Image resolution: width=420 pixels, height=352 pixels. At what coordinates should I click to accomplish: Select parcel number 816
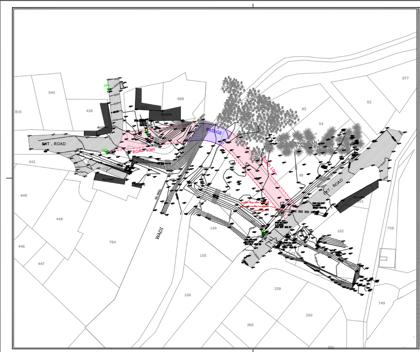tap(18, 112)
